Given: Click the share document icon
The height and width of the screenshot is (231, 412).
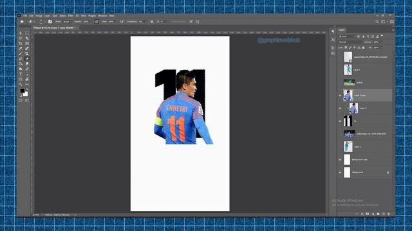Looking at the screenshot, I should tap(392, 22).
